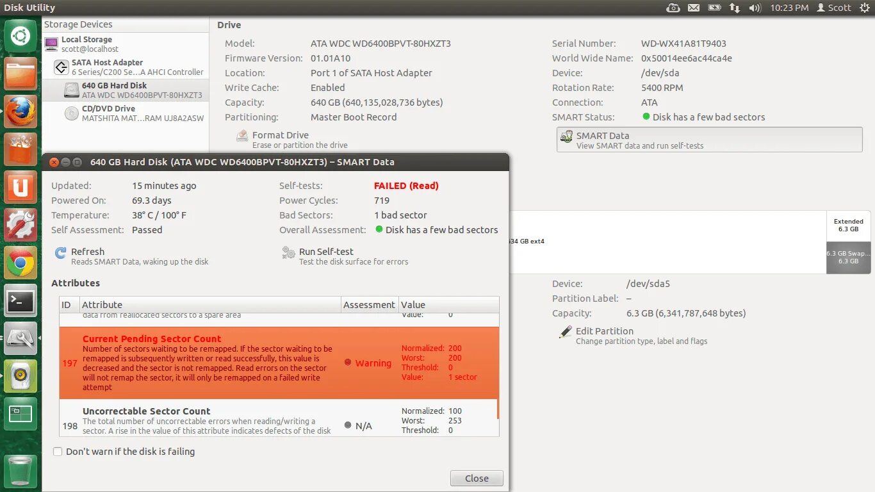The image size is (875, 492).
Task: Open the mail envelope indicator
Action: coord(694,8)
